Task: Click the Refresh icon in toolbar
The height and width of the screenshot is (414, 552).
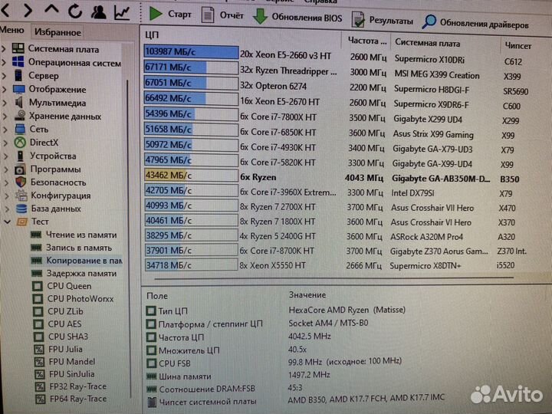Action: [75, 11]
